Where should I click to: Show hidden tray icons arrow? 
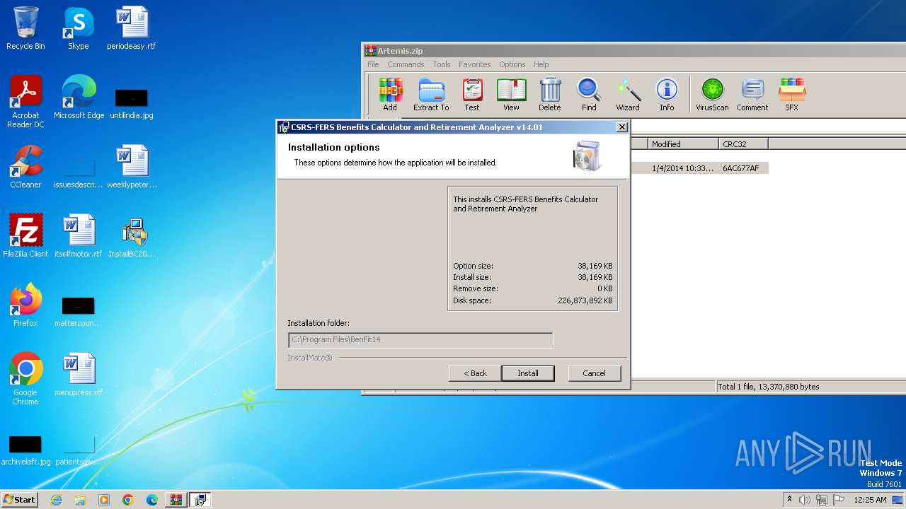tap(790, 499)
